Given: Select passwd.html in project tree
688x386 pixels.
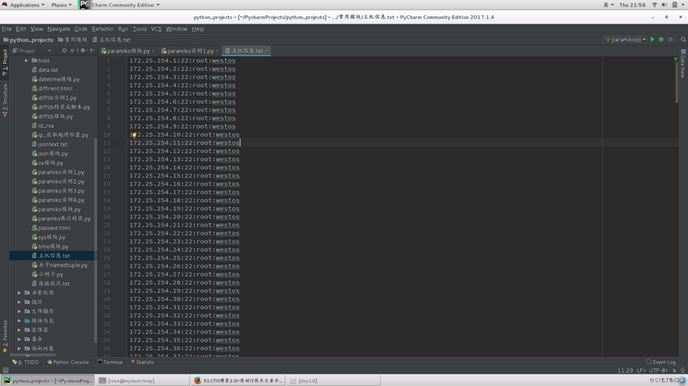Looking at the screenshot, I should tap(53, 228).
